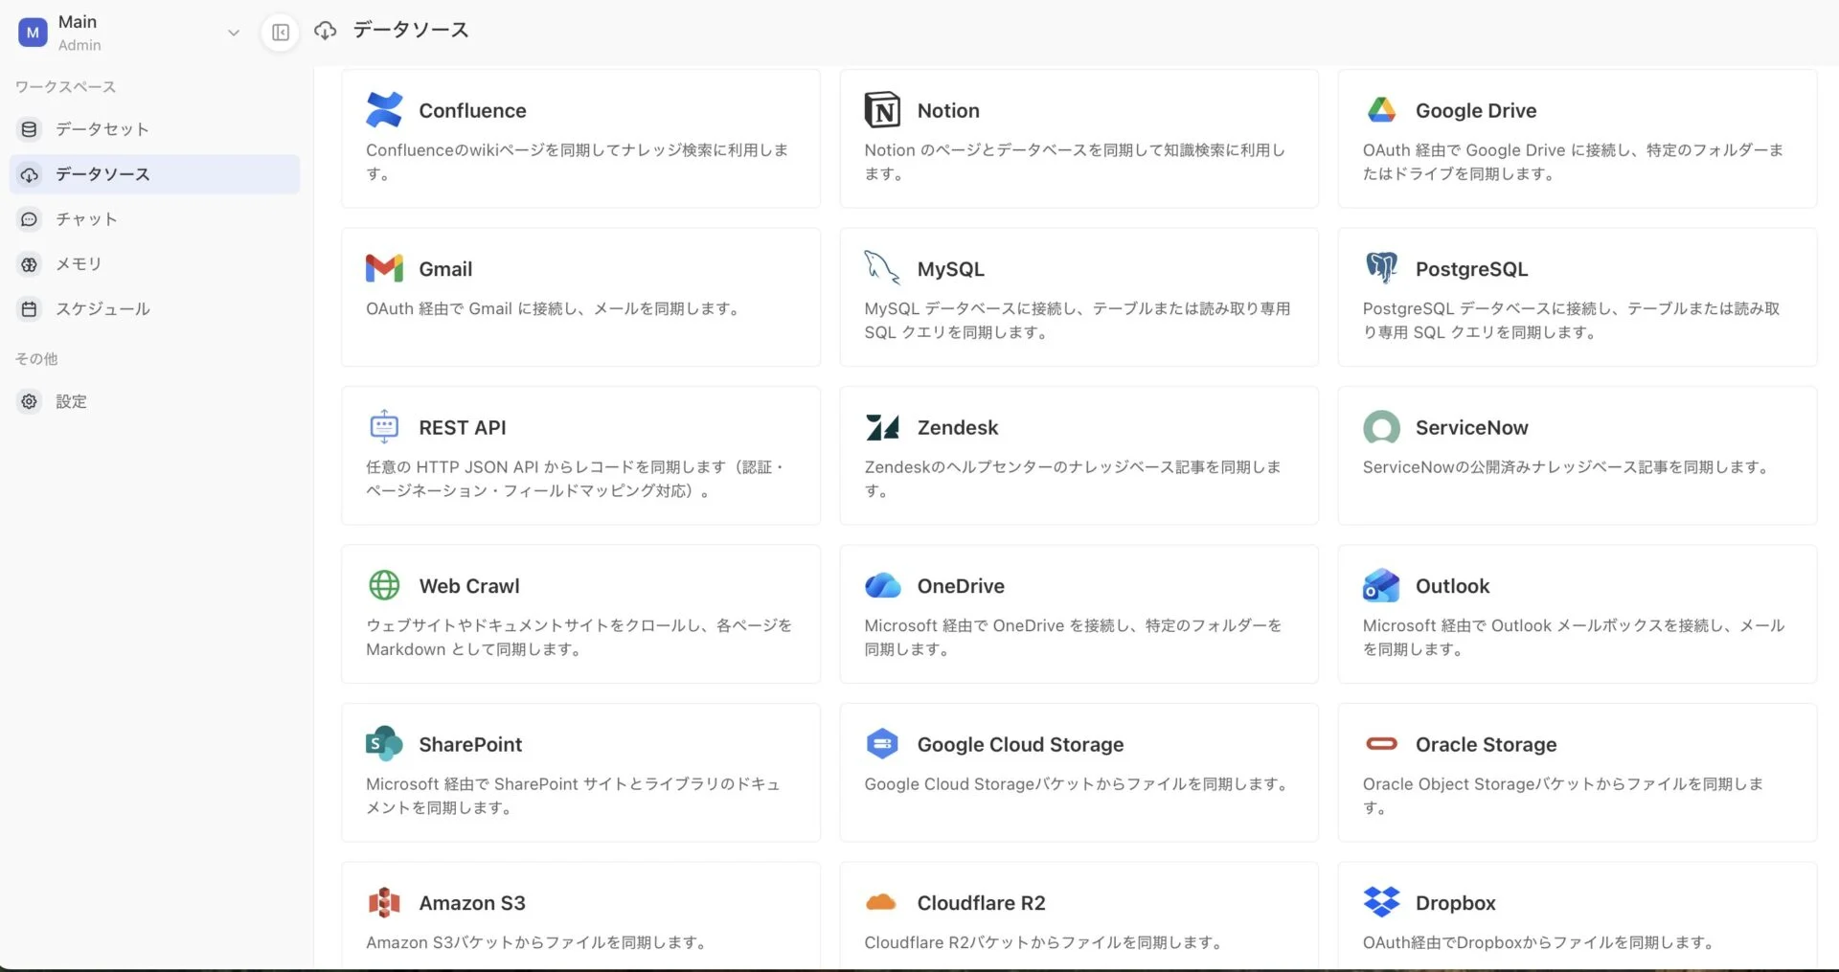Open the Confluence card title

(472, 110)
